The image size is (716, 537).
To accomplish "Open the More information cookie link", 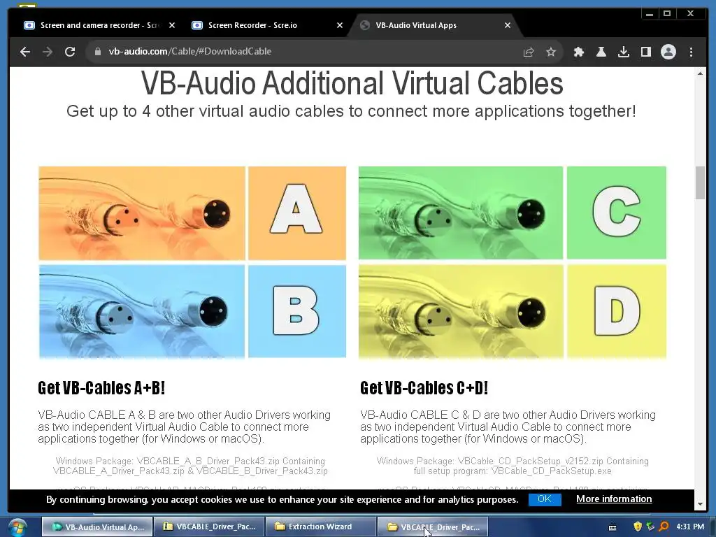I will click(x=614, y=499).
